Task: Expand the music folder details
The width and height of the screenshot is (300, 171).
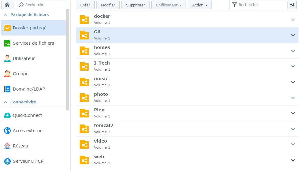Action: [293, 82]
